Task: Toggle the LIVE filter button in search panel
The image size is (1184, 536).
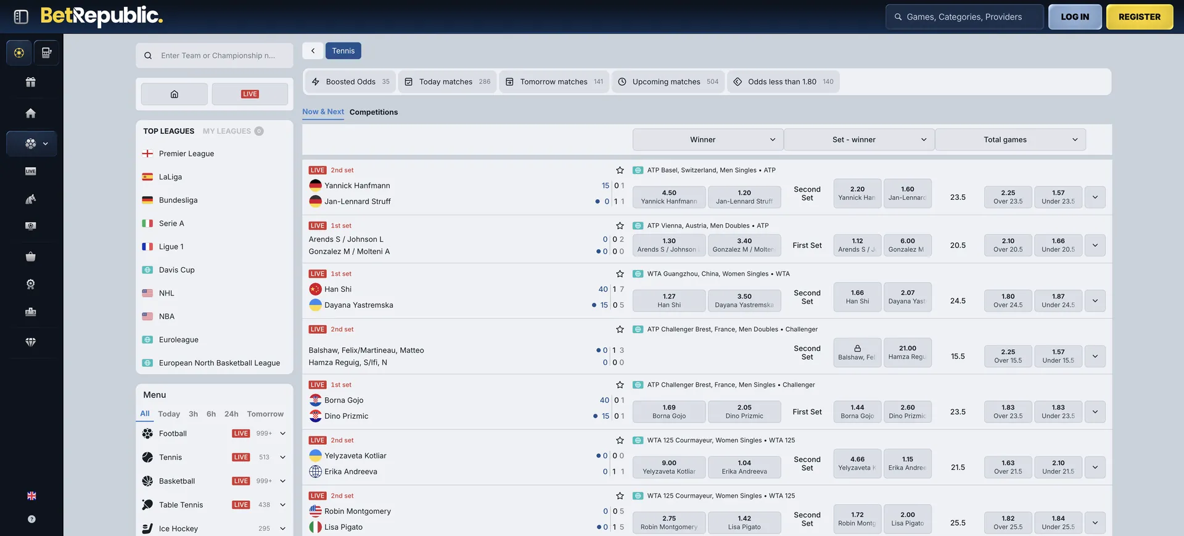Action: [x=250, y=94]
